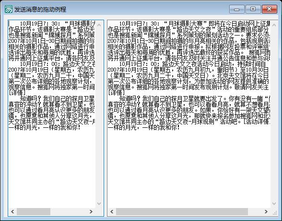The height and width of the screenshot is (221, 282).
Task: Click empty area of left text box
Action: [52, 168]
